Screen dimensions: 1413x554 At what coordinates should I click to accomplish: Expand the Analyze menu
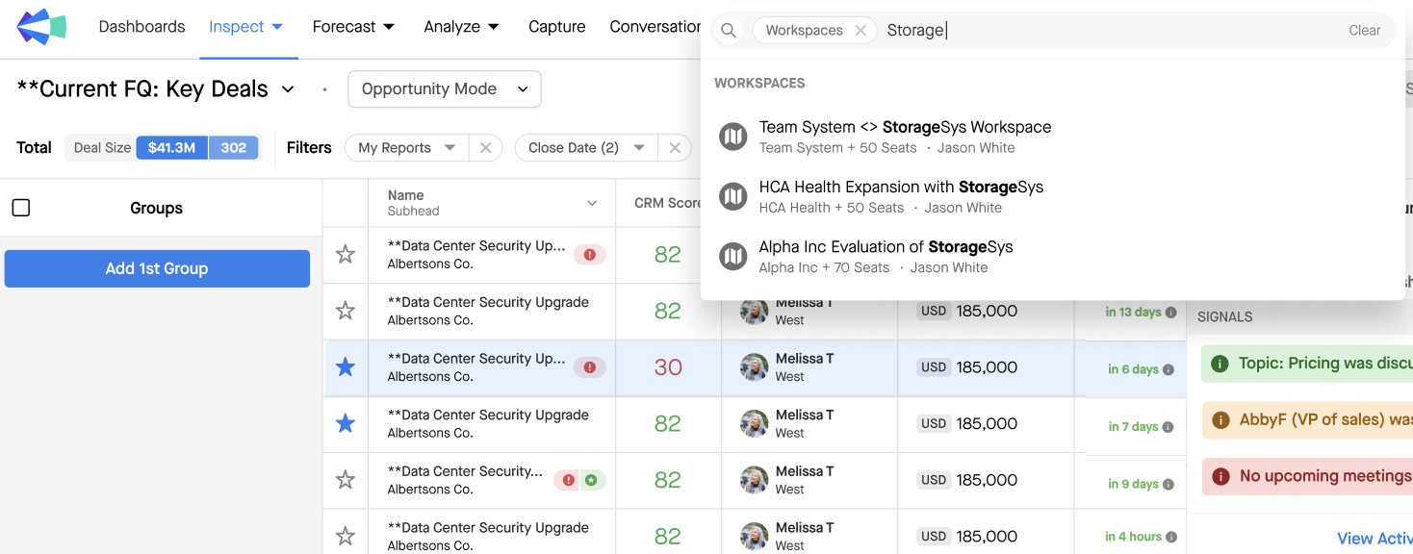pos(462,27)
